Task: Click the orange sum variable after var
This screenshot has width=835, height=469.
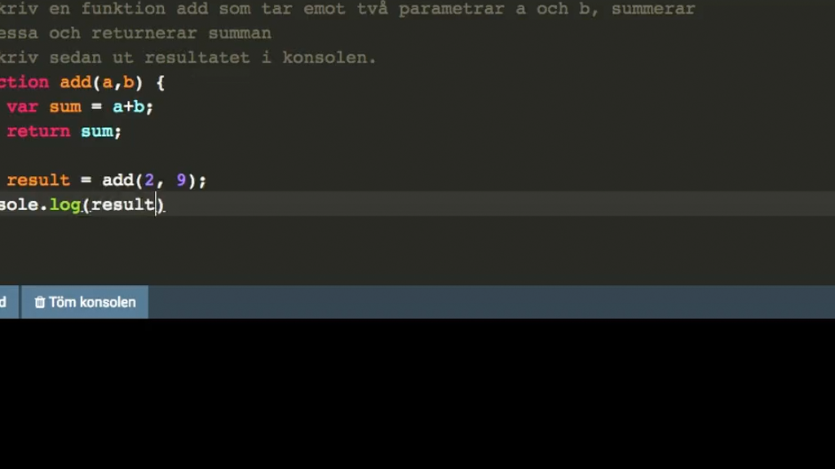Action: coord(65,107)
